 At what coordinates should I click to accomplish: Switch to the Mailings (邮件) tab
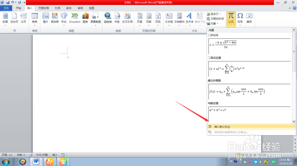click(69, 8)
